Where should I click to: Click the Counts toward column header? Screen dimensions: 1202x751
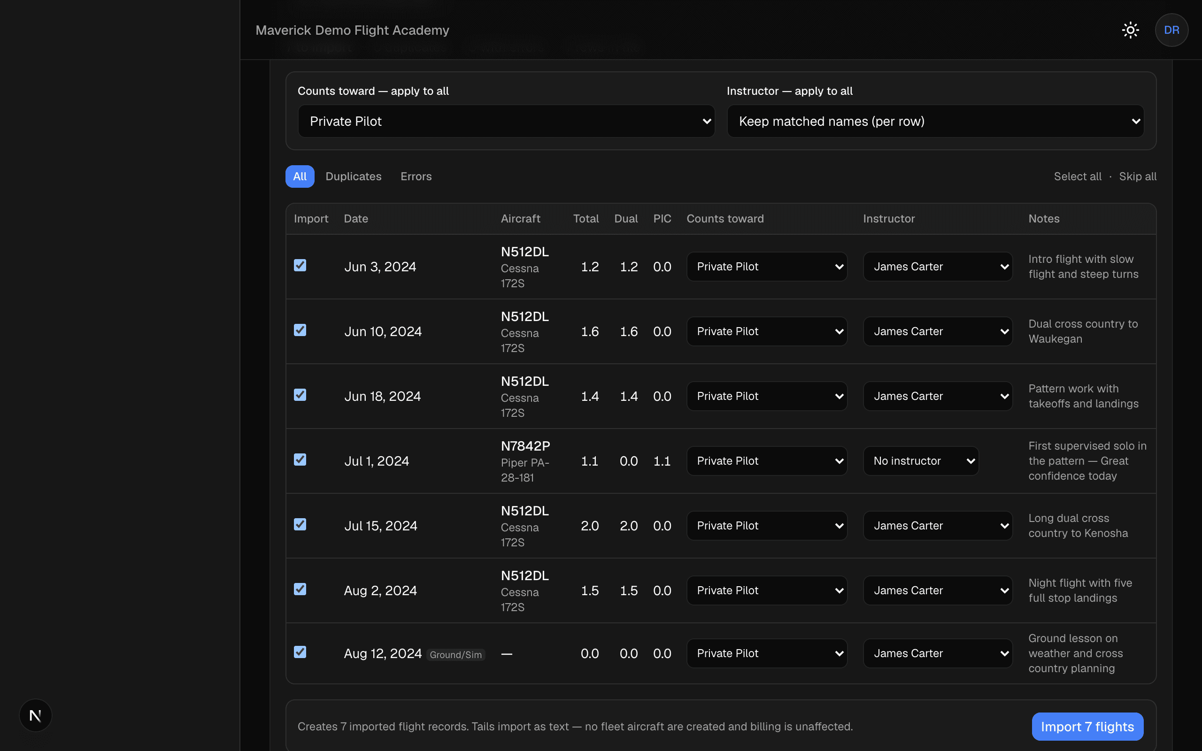click(724, 219)
